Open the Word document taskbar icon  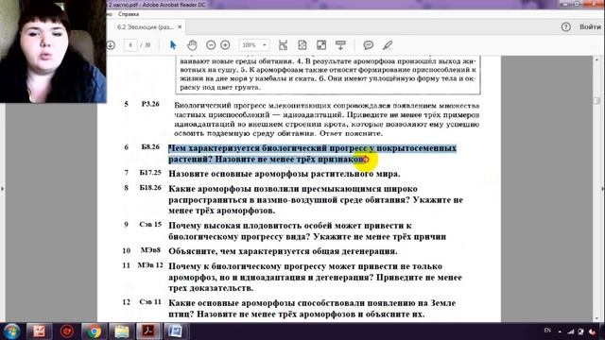[x=176, y=331]
